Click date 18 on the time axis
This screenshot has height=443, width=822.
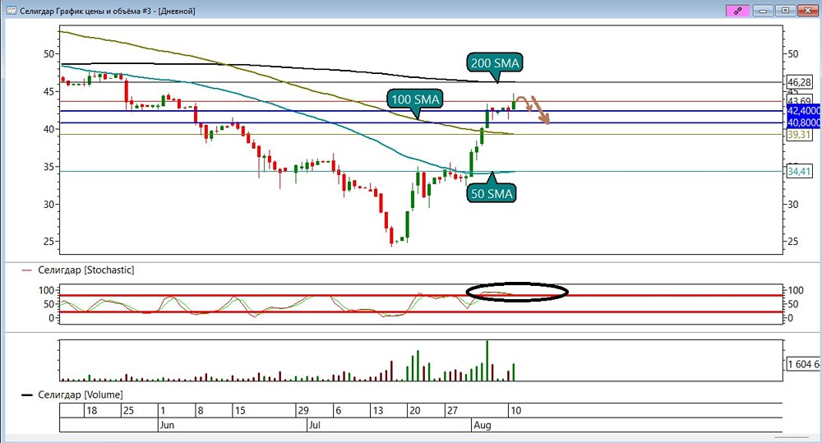point(92,410)
